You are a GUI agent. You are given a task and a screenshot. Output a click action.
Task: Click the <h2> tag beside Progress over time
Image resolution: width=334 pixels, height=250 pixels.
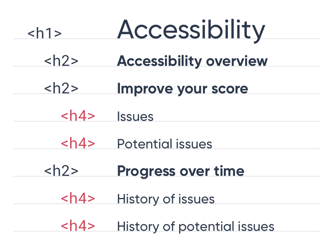pyautogui.click(x=61, y=171)
